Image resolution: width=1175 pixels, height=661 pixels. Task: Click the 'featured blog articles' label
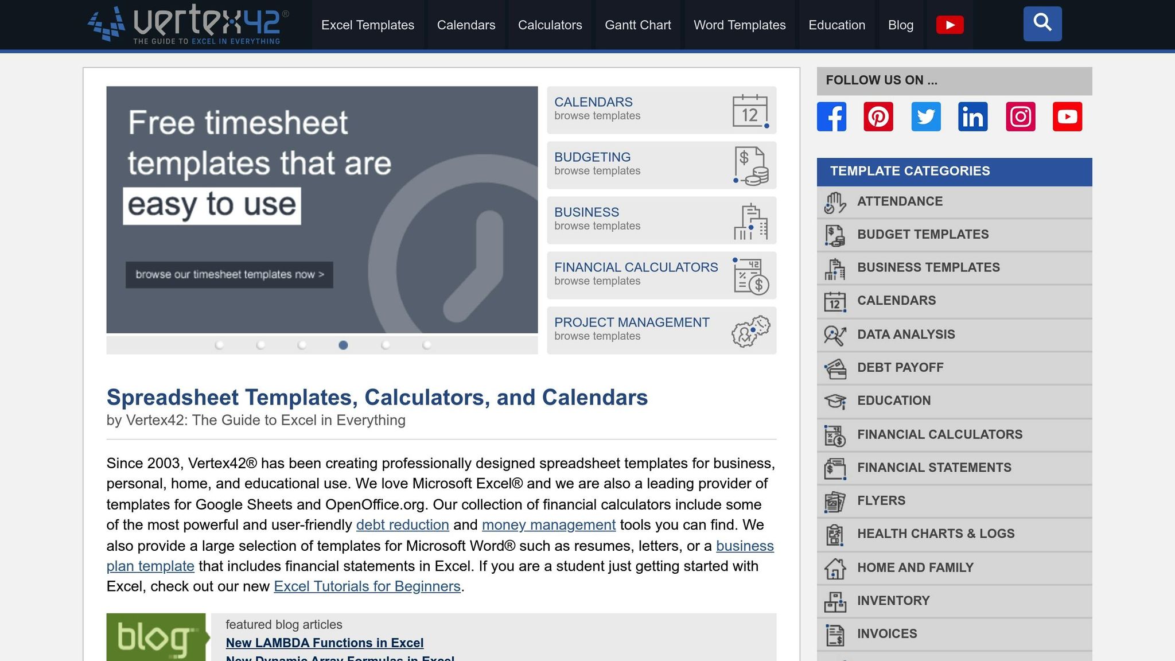click(x=284, y=625)
